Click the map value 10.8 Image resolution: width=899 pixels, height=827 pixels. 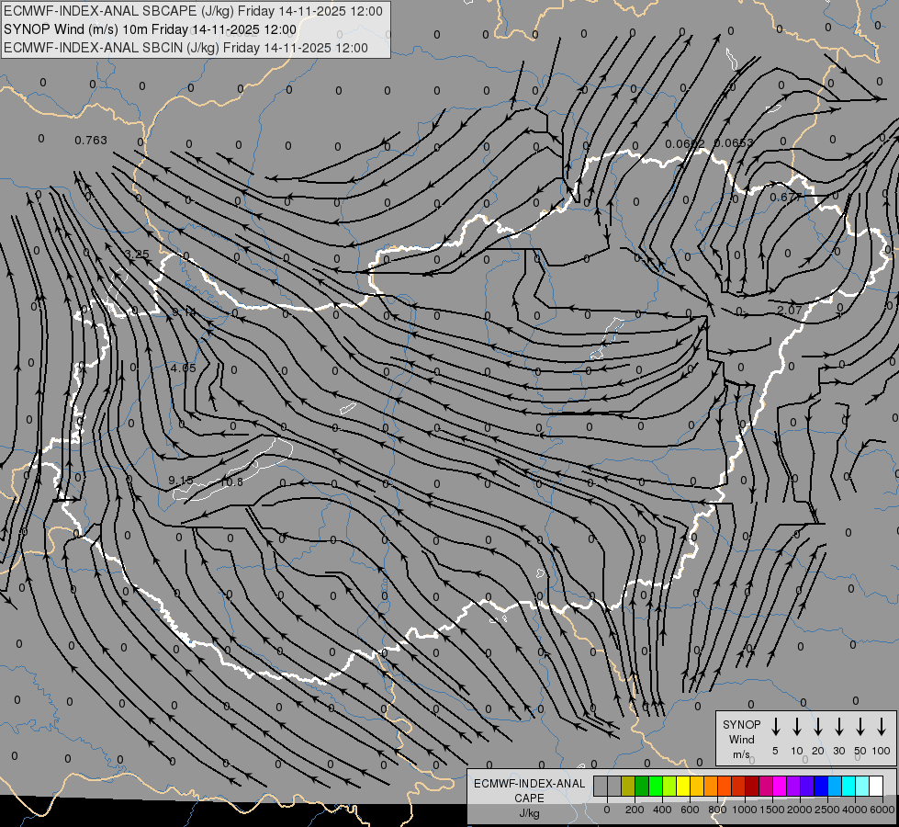coord(231,481)
